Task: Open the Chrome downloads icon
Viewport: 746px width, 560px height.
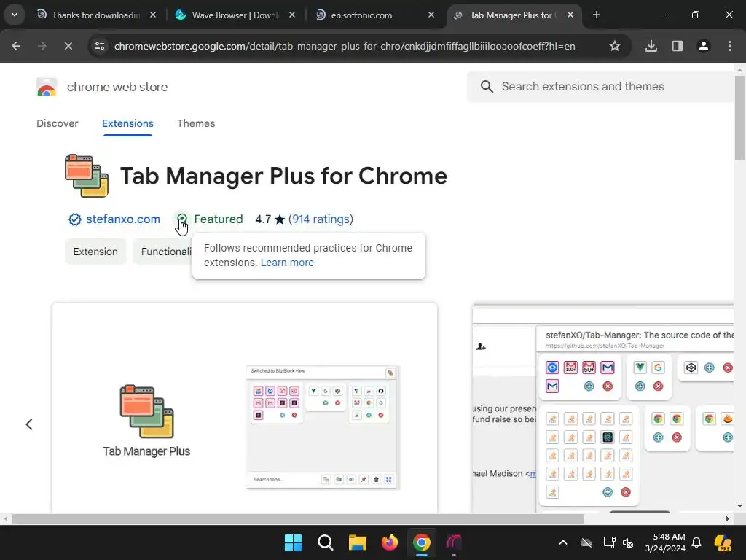Action: point(651,46)
